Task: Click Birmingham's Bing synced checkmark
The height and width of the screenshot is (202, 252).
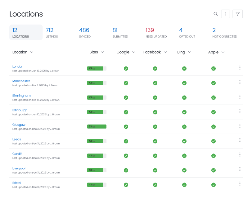Action: (184, 97)
